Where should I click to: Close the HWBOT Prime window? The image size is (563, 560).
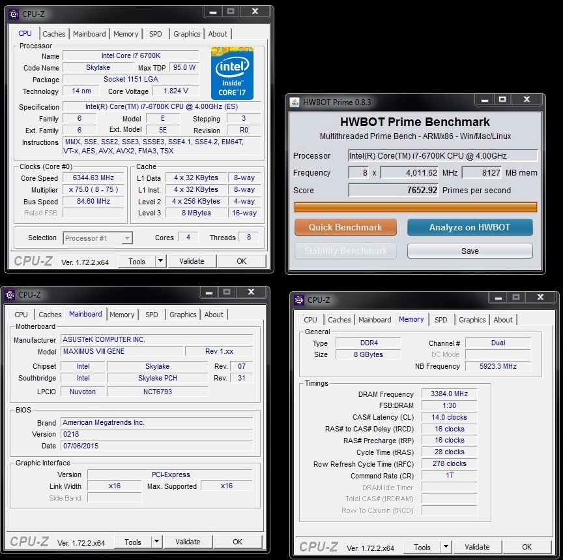527,99
